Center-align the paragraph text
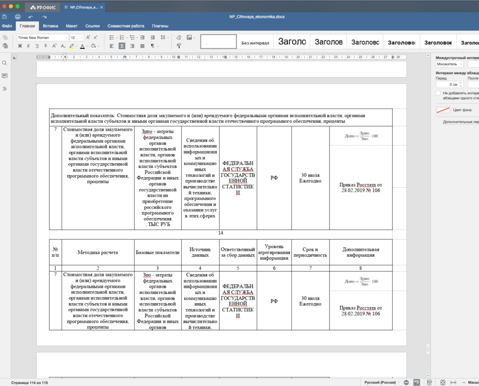The height and width of the screenshot is (386, 479). point(122,46)
